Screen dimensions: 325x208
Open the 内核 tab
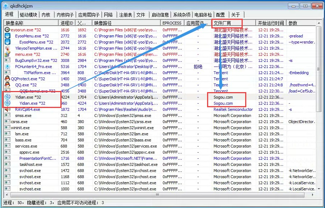(46, 15)
